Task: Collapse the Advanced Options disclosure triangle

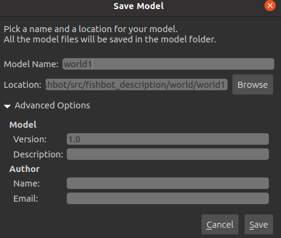Action: [x=7, y=106]
